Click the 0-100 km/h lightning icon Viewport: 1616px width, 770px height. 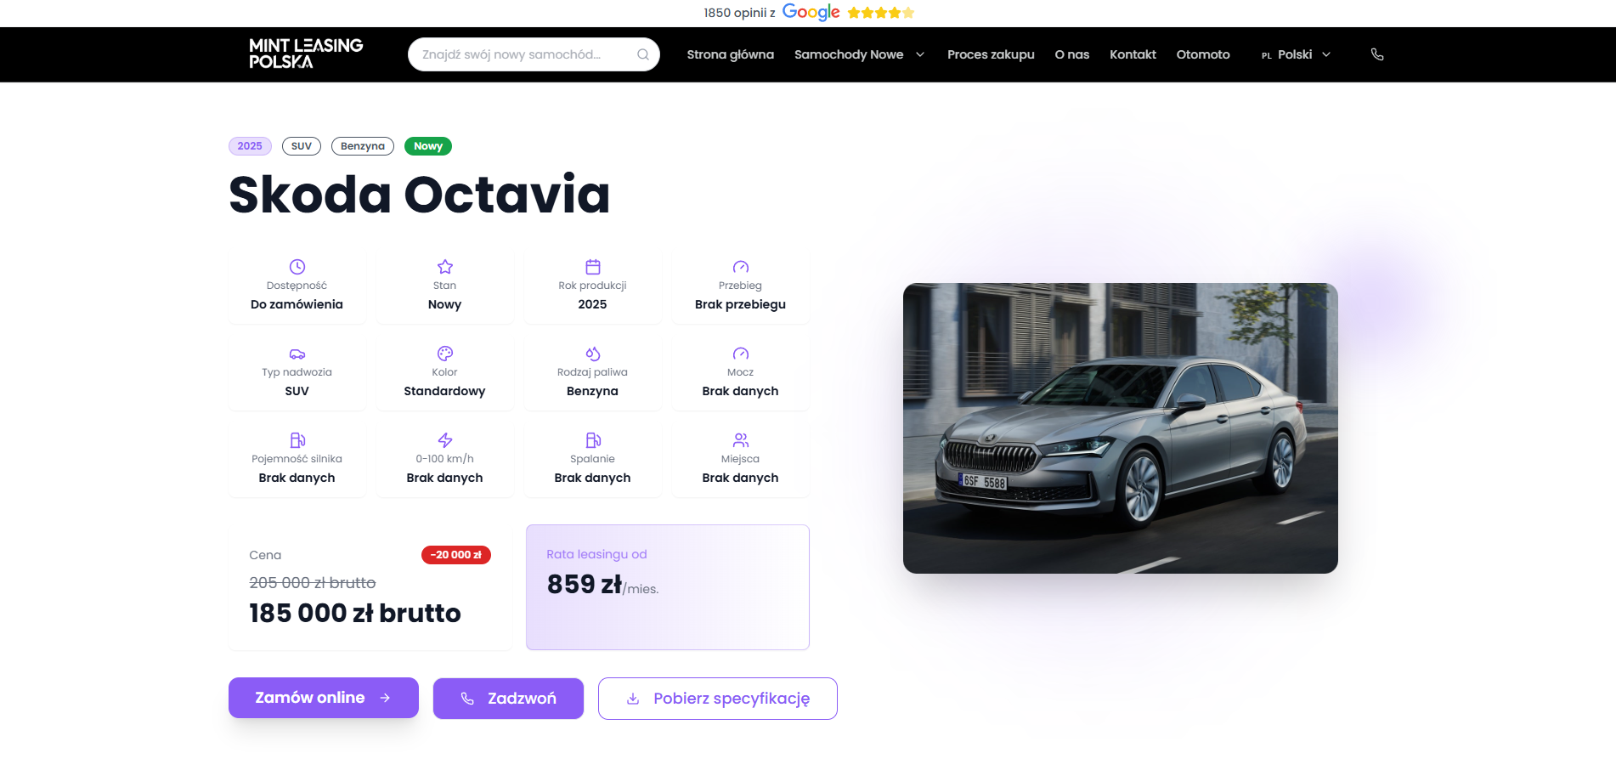click(x=444, y=440)
